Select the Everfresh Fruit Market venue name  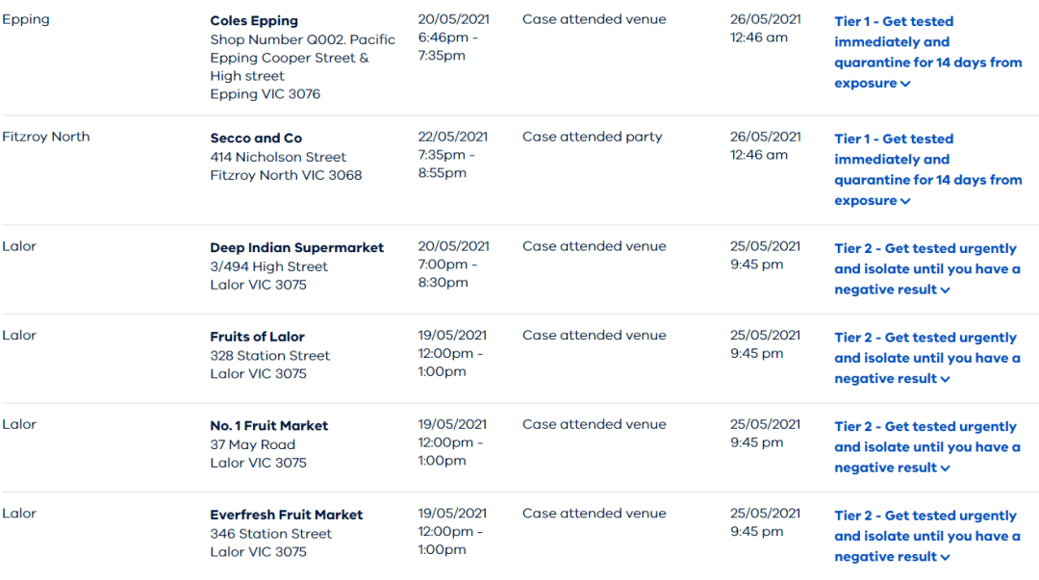point(287,515)
